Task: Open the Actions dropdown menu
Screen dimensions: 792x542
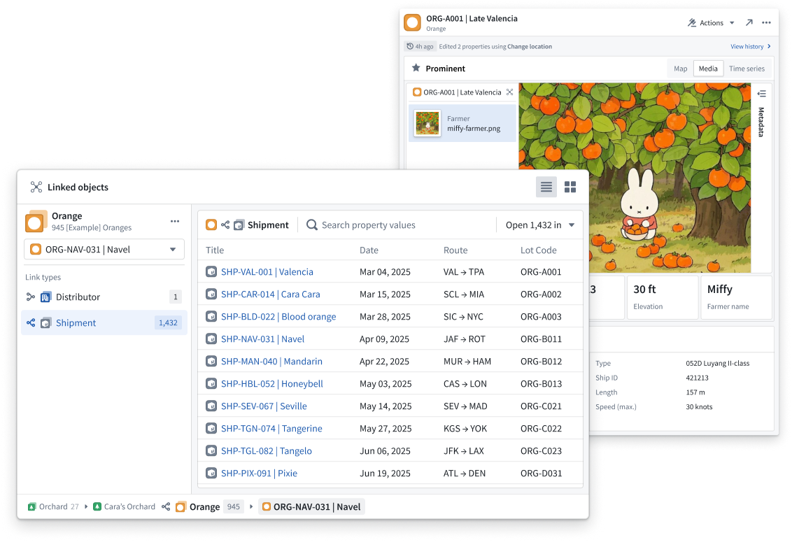Action: click(x=711, y=23)
